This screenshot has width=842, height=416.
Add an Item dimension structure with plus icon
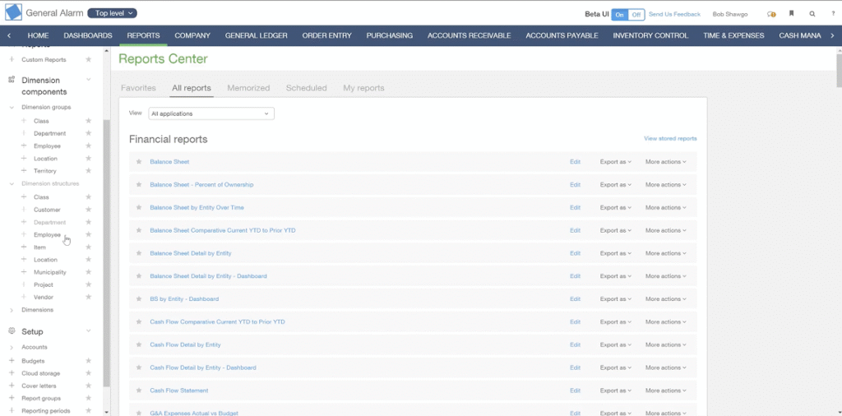[x=24, y=247]
